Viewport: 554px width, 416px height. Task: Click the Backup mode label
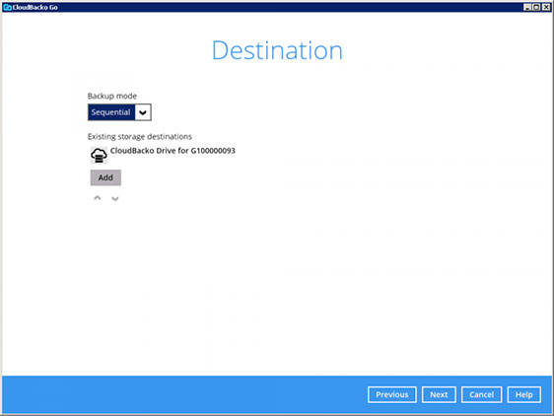(112, 96)
